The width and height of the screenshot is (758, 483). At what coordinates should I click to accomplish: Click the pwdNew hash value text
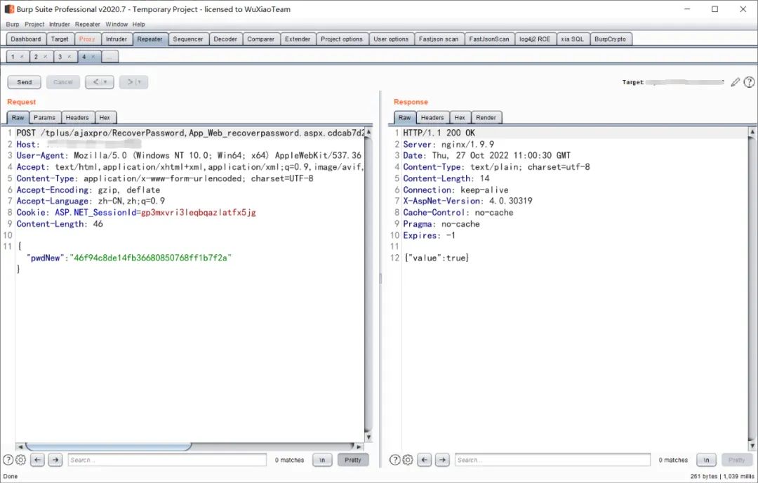(x=151, y=258)
